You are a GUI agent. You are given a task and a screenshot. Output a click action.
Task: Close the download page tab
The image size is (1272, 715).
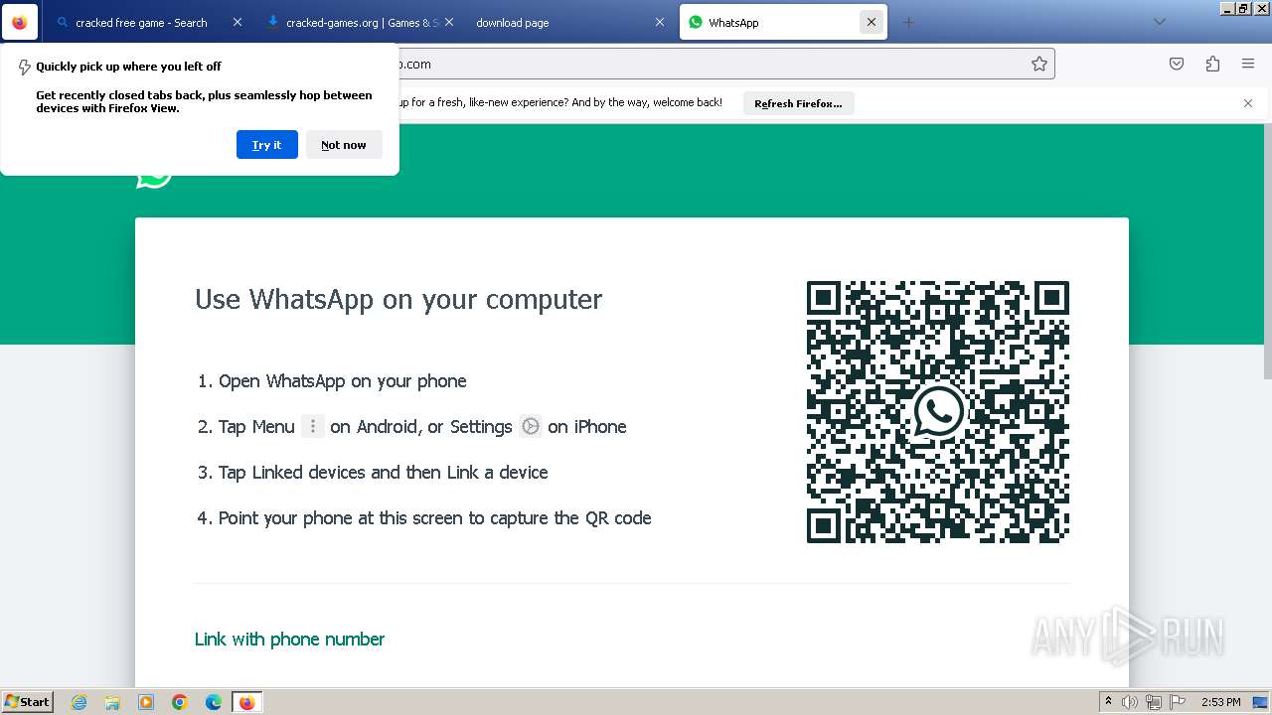659,22
